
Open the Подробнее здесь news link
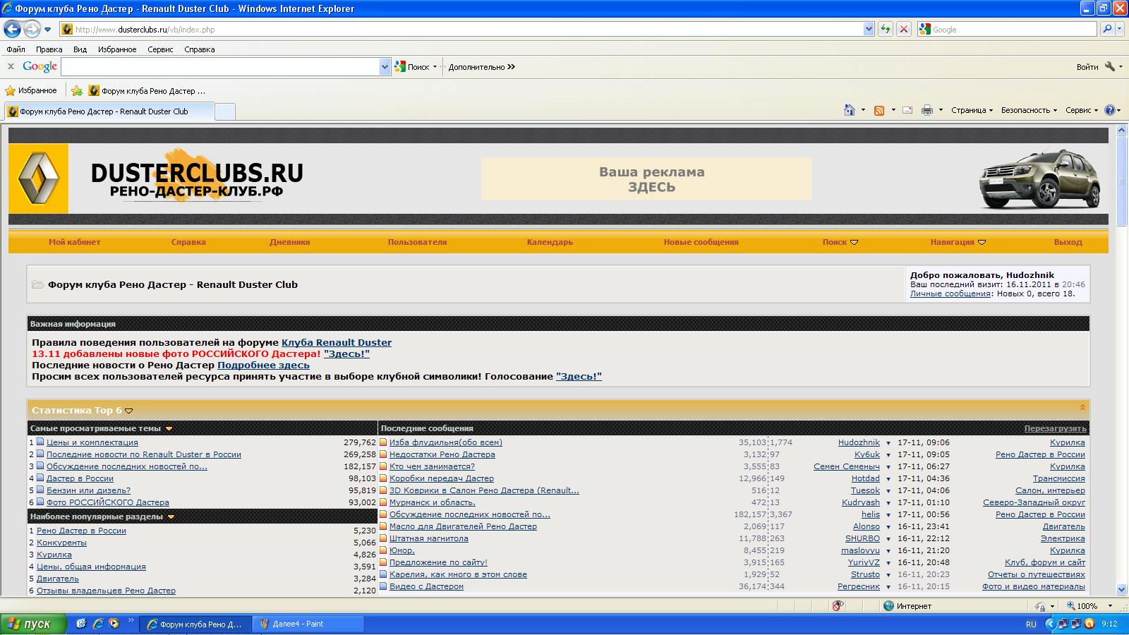(x=263, y=365)
